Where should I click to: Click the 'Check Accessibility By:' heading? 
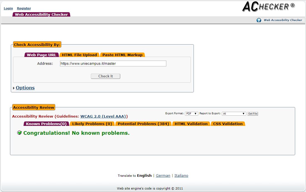point(37,45)
